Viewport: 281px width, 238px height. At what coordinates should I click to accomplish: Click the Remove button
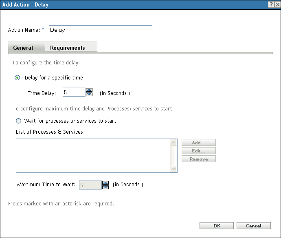click(199, 159)
